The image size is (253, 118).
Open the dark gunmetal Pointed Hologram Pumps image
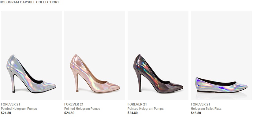coord(158,55)
